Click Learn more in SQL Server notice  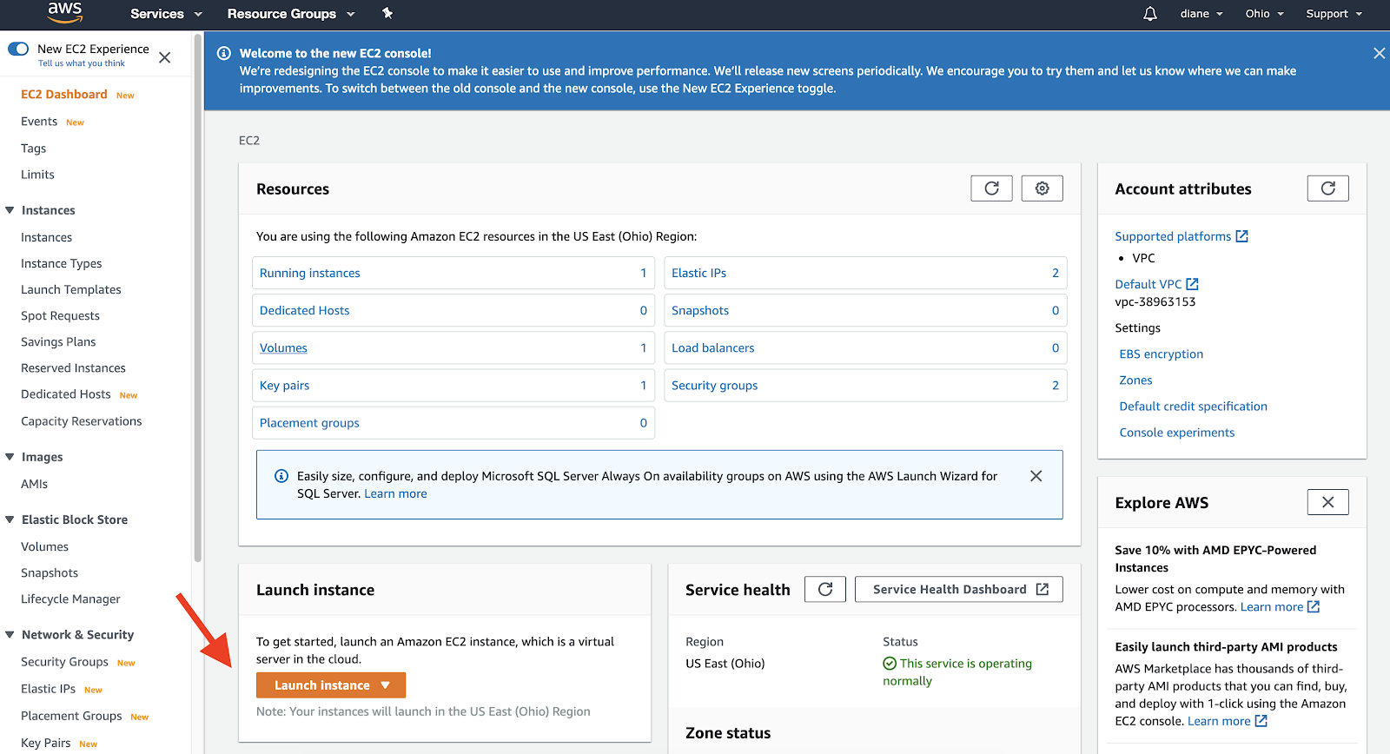click(x=395, y=493)
